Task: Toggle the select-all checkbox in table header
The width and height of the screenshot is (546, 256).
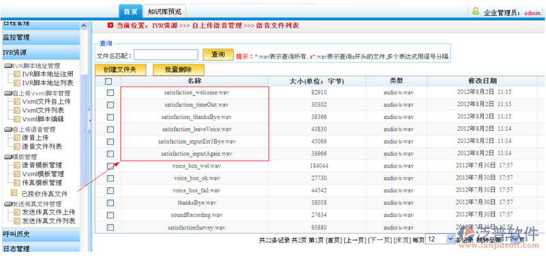Action: click(109, 81)
